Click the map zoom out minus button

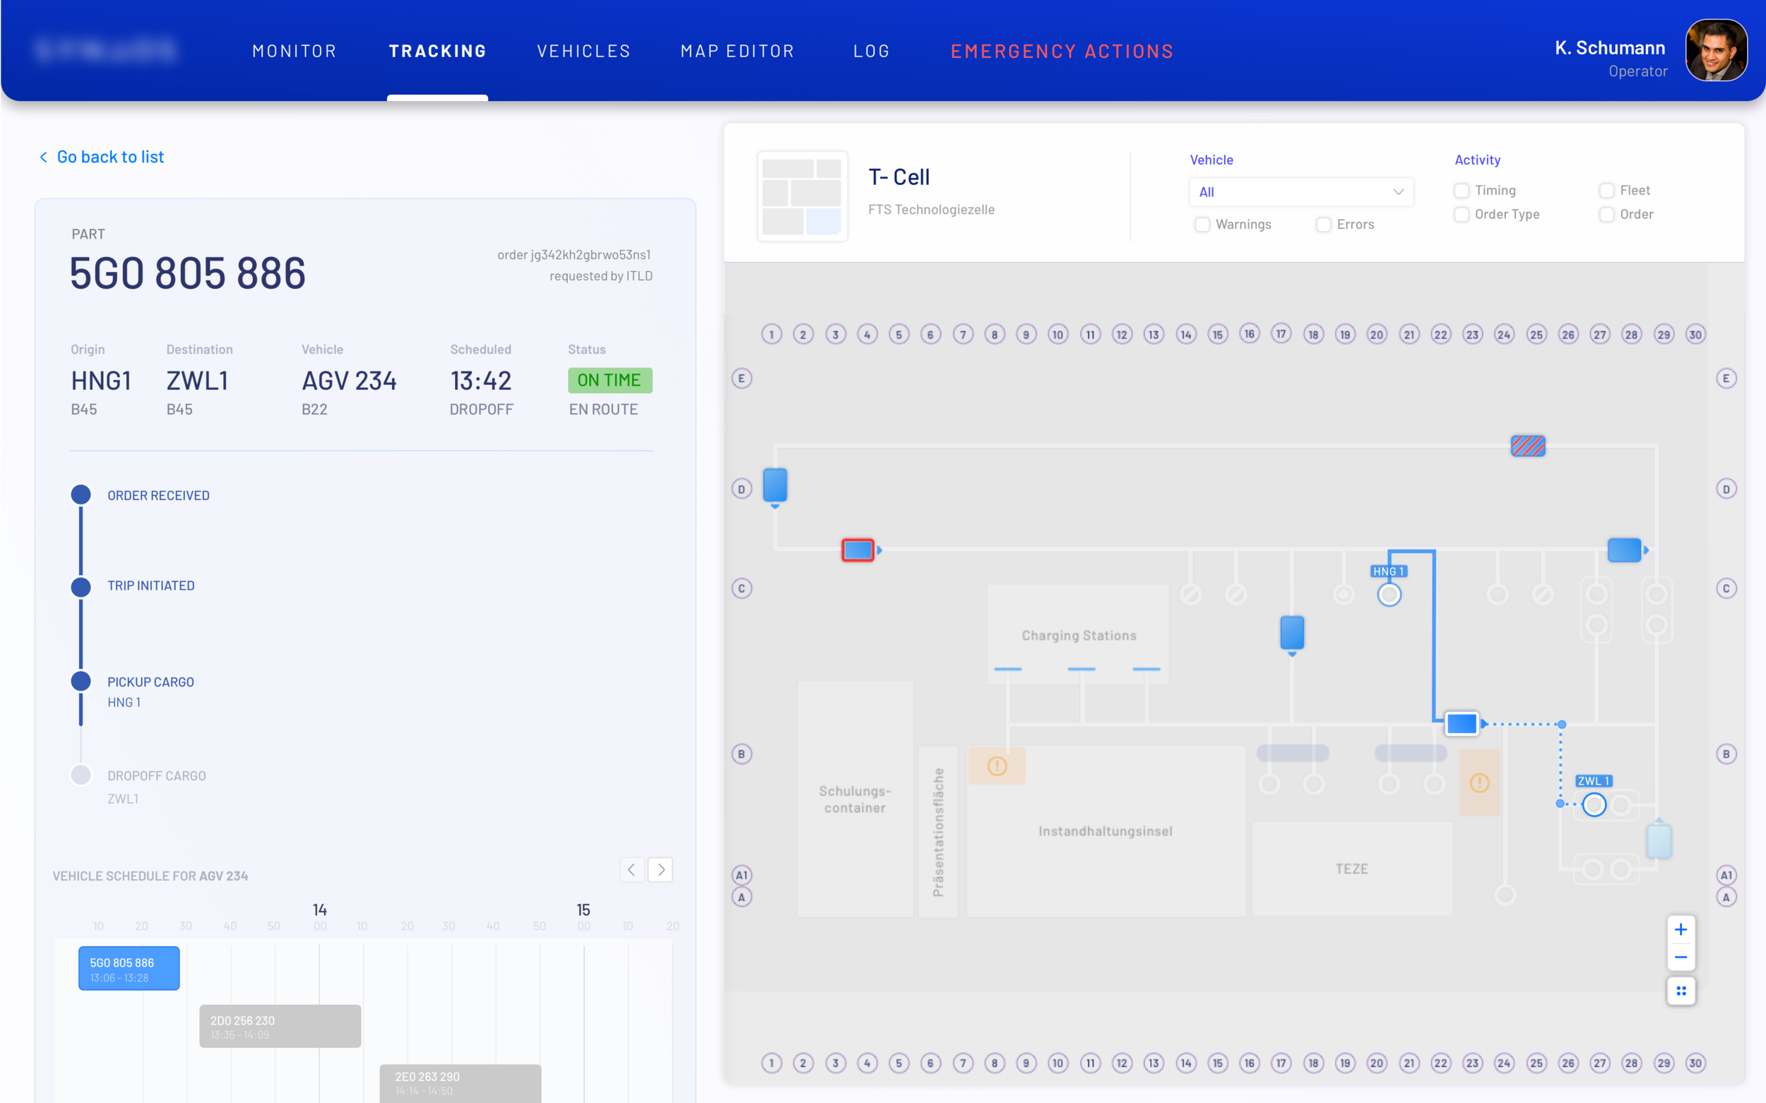click(x=1681, y=957)
